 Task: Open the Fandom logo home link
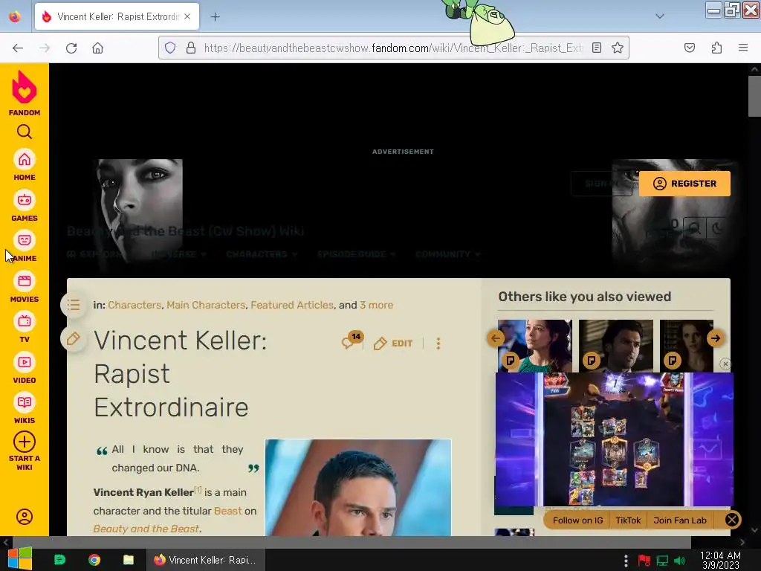[25, 93]
